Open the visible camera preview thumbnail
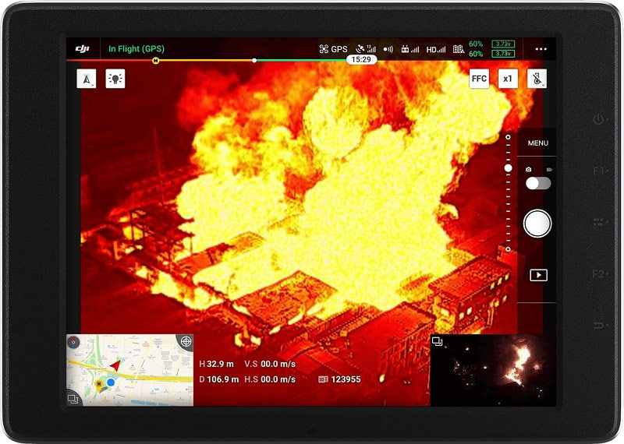The height and width of the screenshot is (444, 624). pos(493,370)
